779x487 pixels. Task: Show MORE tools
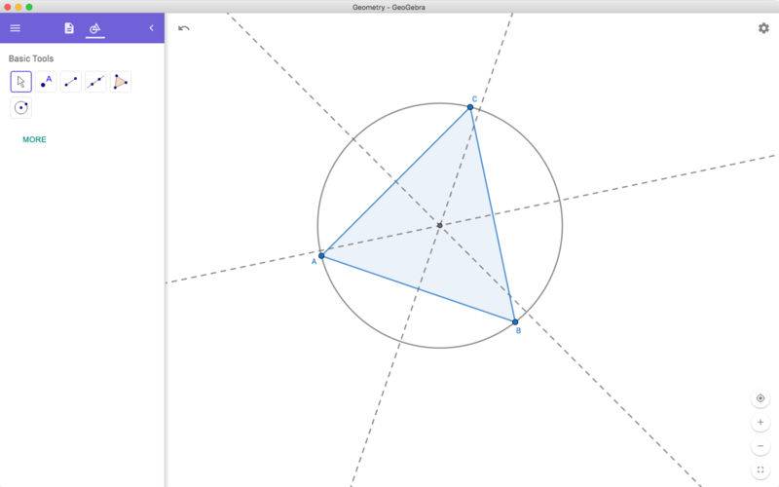pos(34,139)
